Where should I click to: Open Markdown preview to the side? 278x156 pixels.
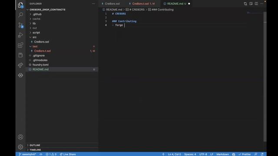point(251,4)
